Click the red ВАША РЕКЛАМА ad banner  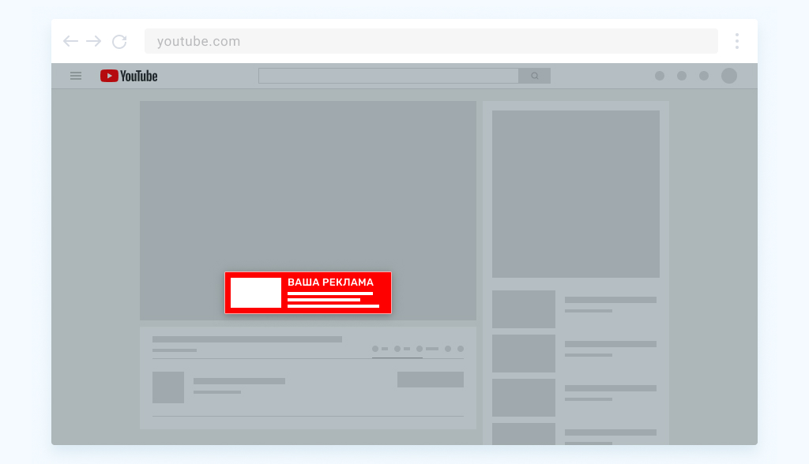point(308,292)
